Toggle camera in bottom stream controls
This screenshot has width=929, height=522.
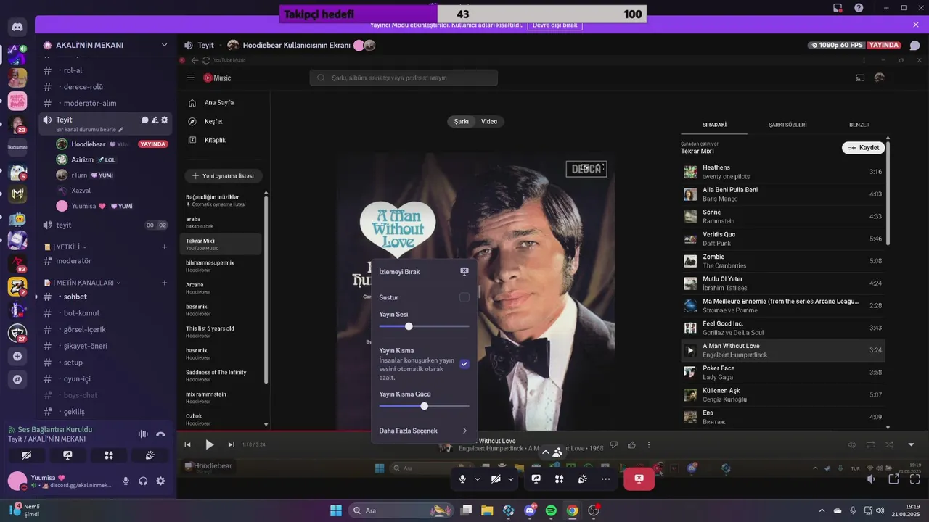pyautogui.click(x=496, y=478)
